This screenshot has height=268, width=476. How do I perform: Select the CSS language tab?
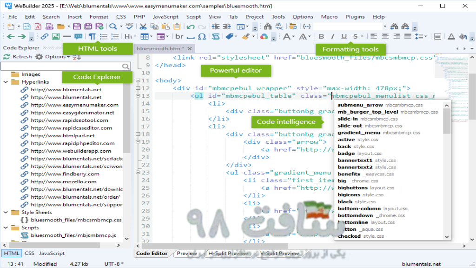[x=29, y=254]
